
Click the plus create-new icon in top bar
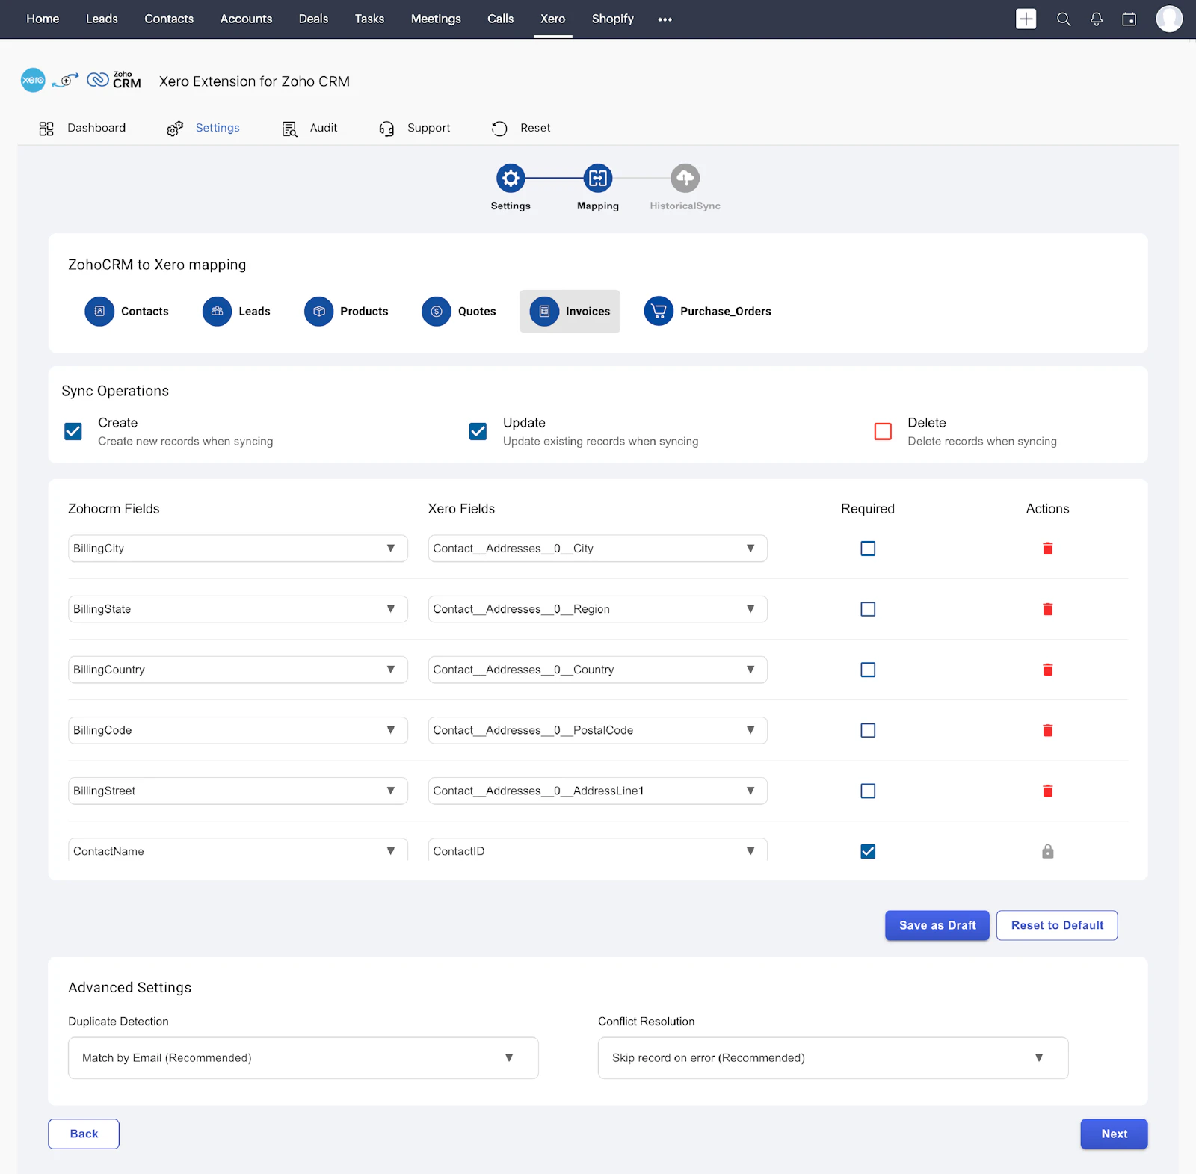click(1026, 19)
